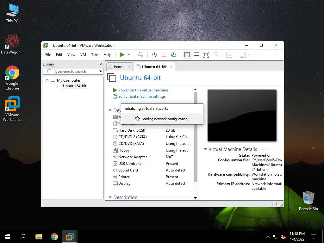
Task: Click the VM screen preview thumbnail
Action: pos(242,115)
